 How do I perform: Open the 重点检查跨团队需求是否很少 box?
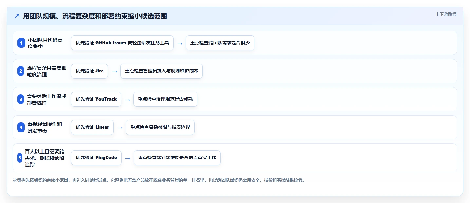220,43
